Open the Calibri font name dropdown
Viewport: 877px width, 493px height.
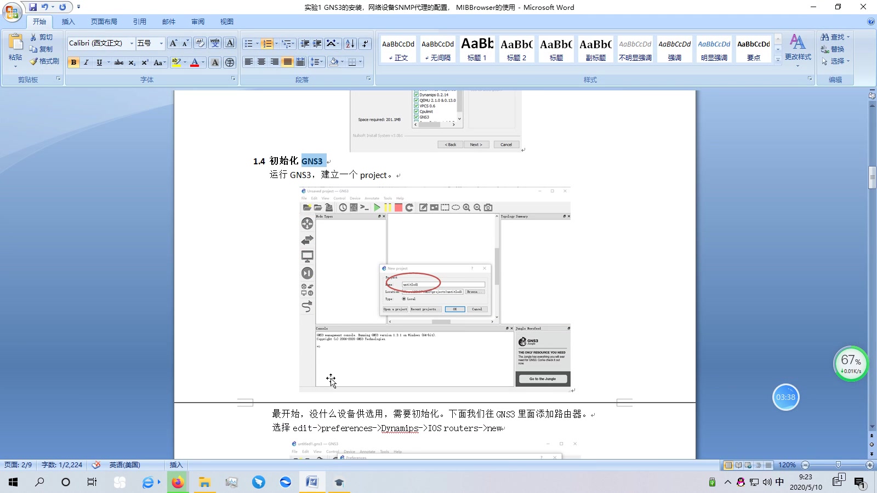click(x=132, y=43)
